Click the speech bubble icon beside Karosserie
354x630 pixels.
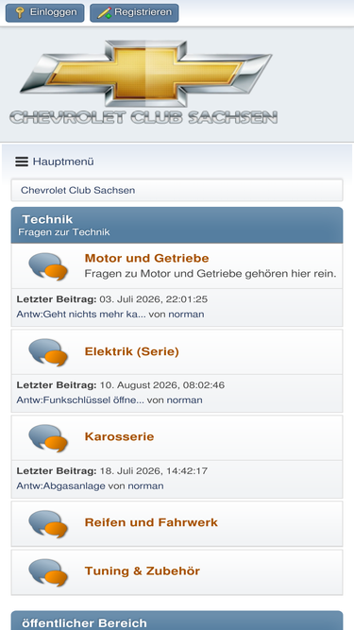point(48,438)
